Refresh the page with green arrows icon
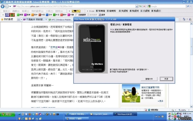 click(x=140, y=6)
